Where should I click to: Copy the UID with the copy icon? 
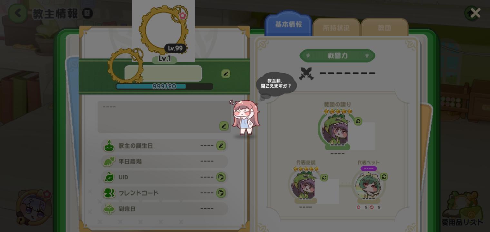pos(221,177)
